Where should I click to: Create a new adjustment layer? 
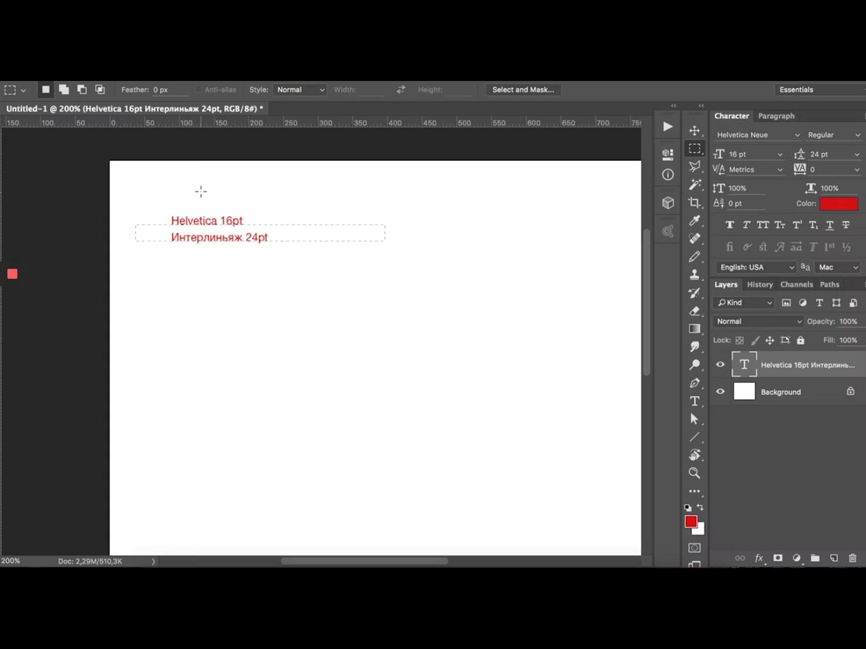796,558
